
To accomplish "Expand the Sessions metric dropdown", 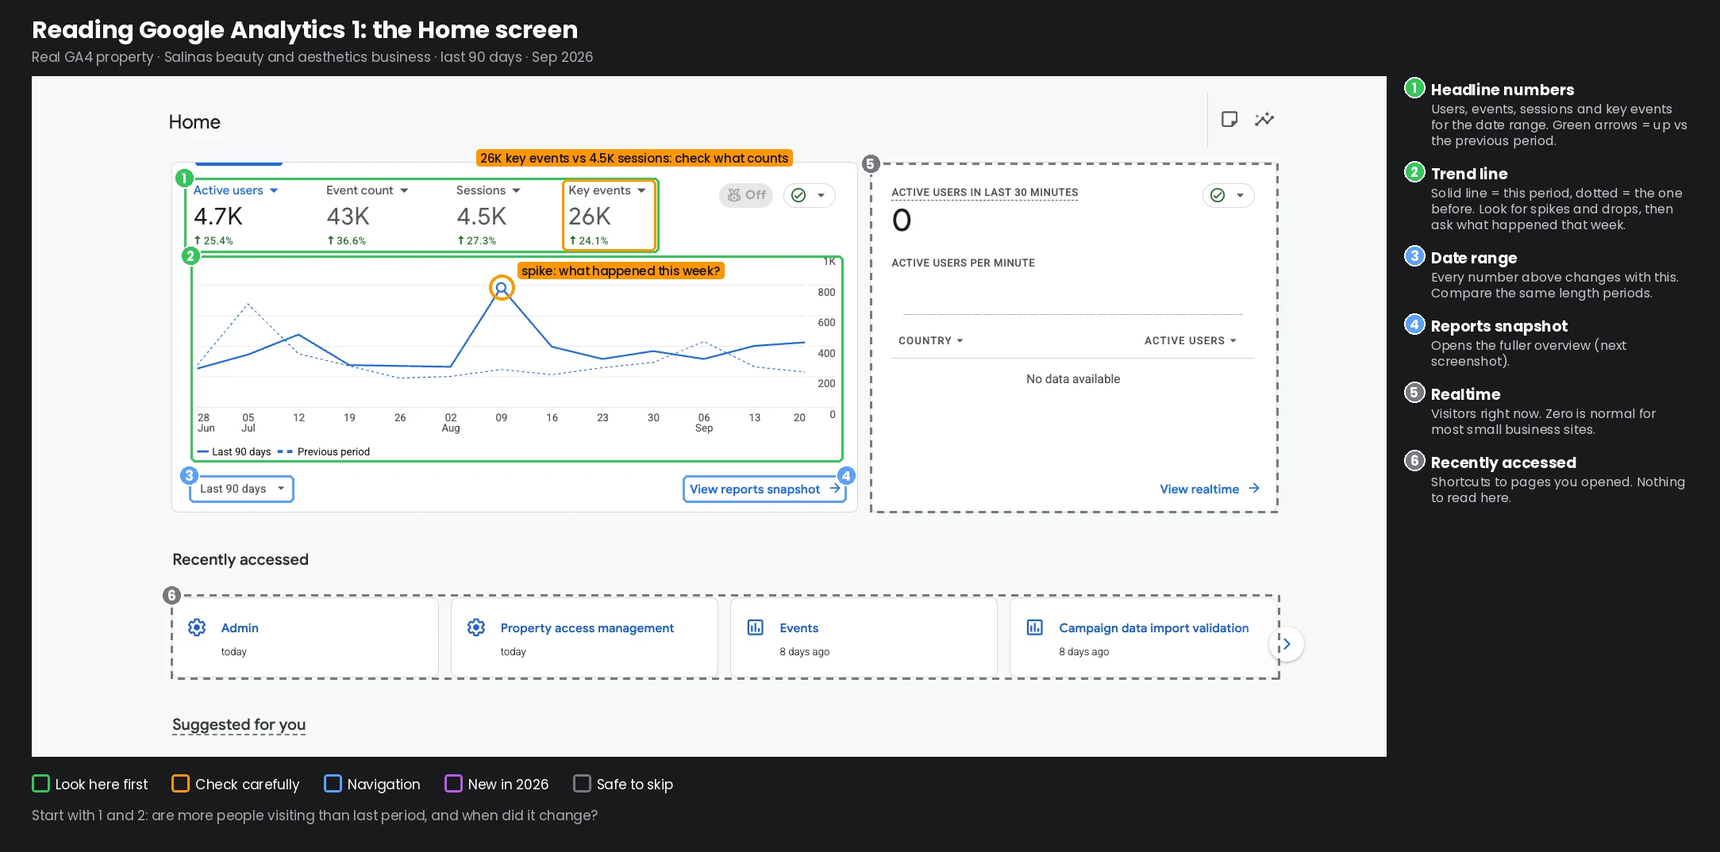I will point(516,190).
